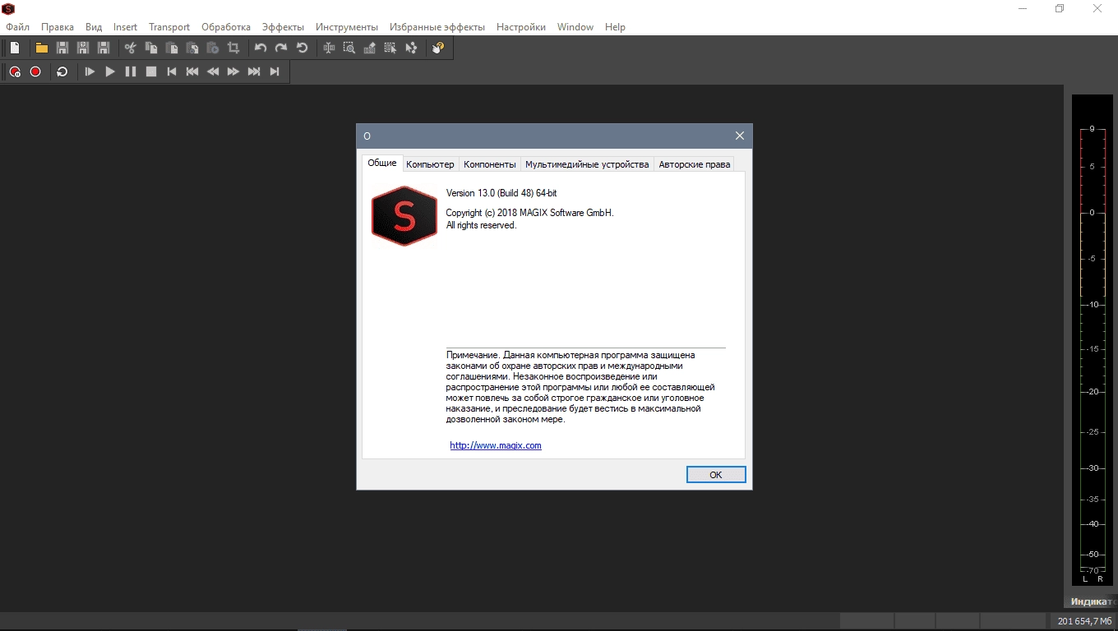The width and height of the screenshot is (1118, 631).
Task: Click the Arm and Record button
Action: tap(15, 71)
